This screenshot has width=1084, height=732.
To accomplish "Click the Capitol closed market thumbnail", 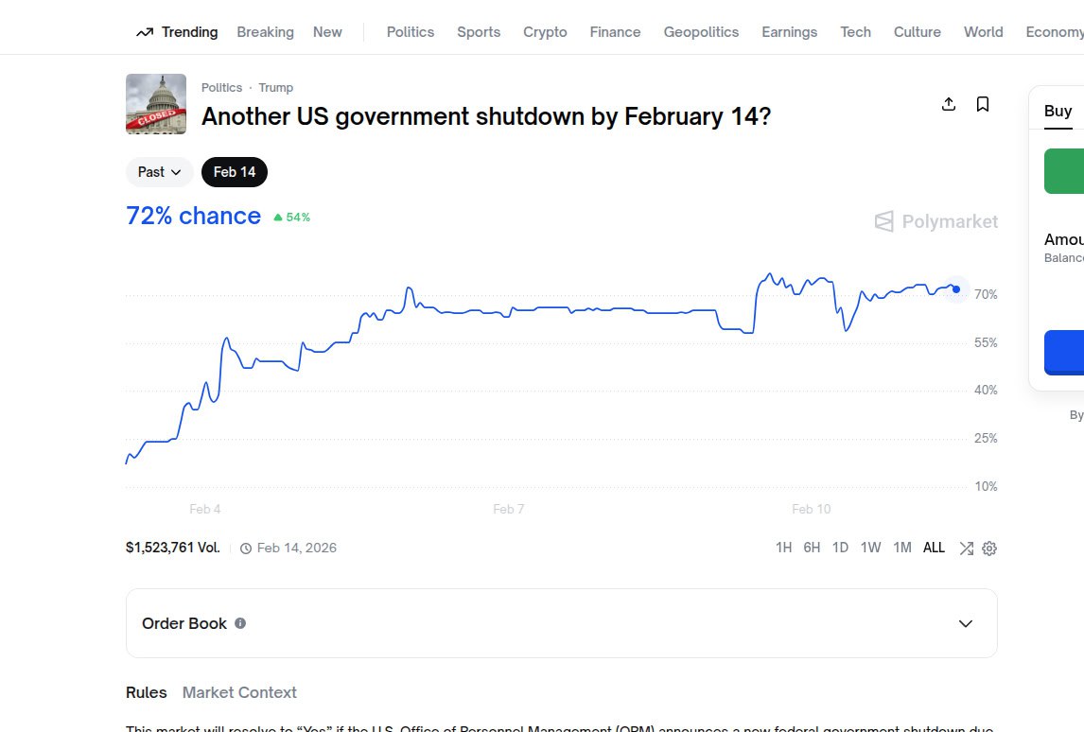I will tap(156, 104).
